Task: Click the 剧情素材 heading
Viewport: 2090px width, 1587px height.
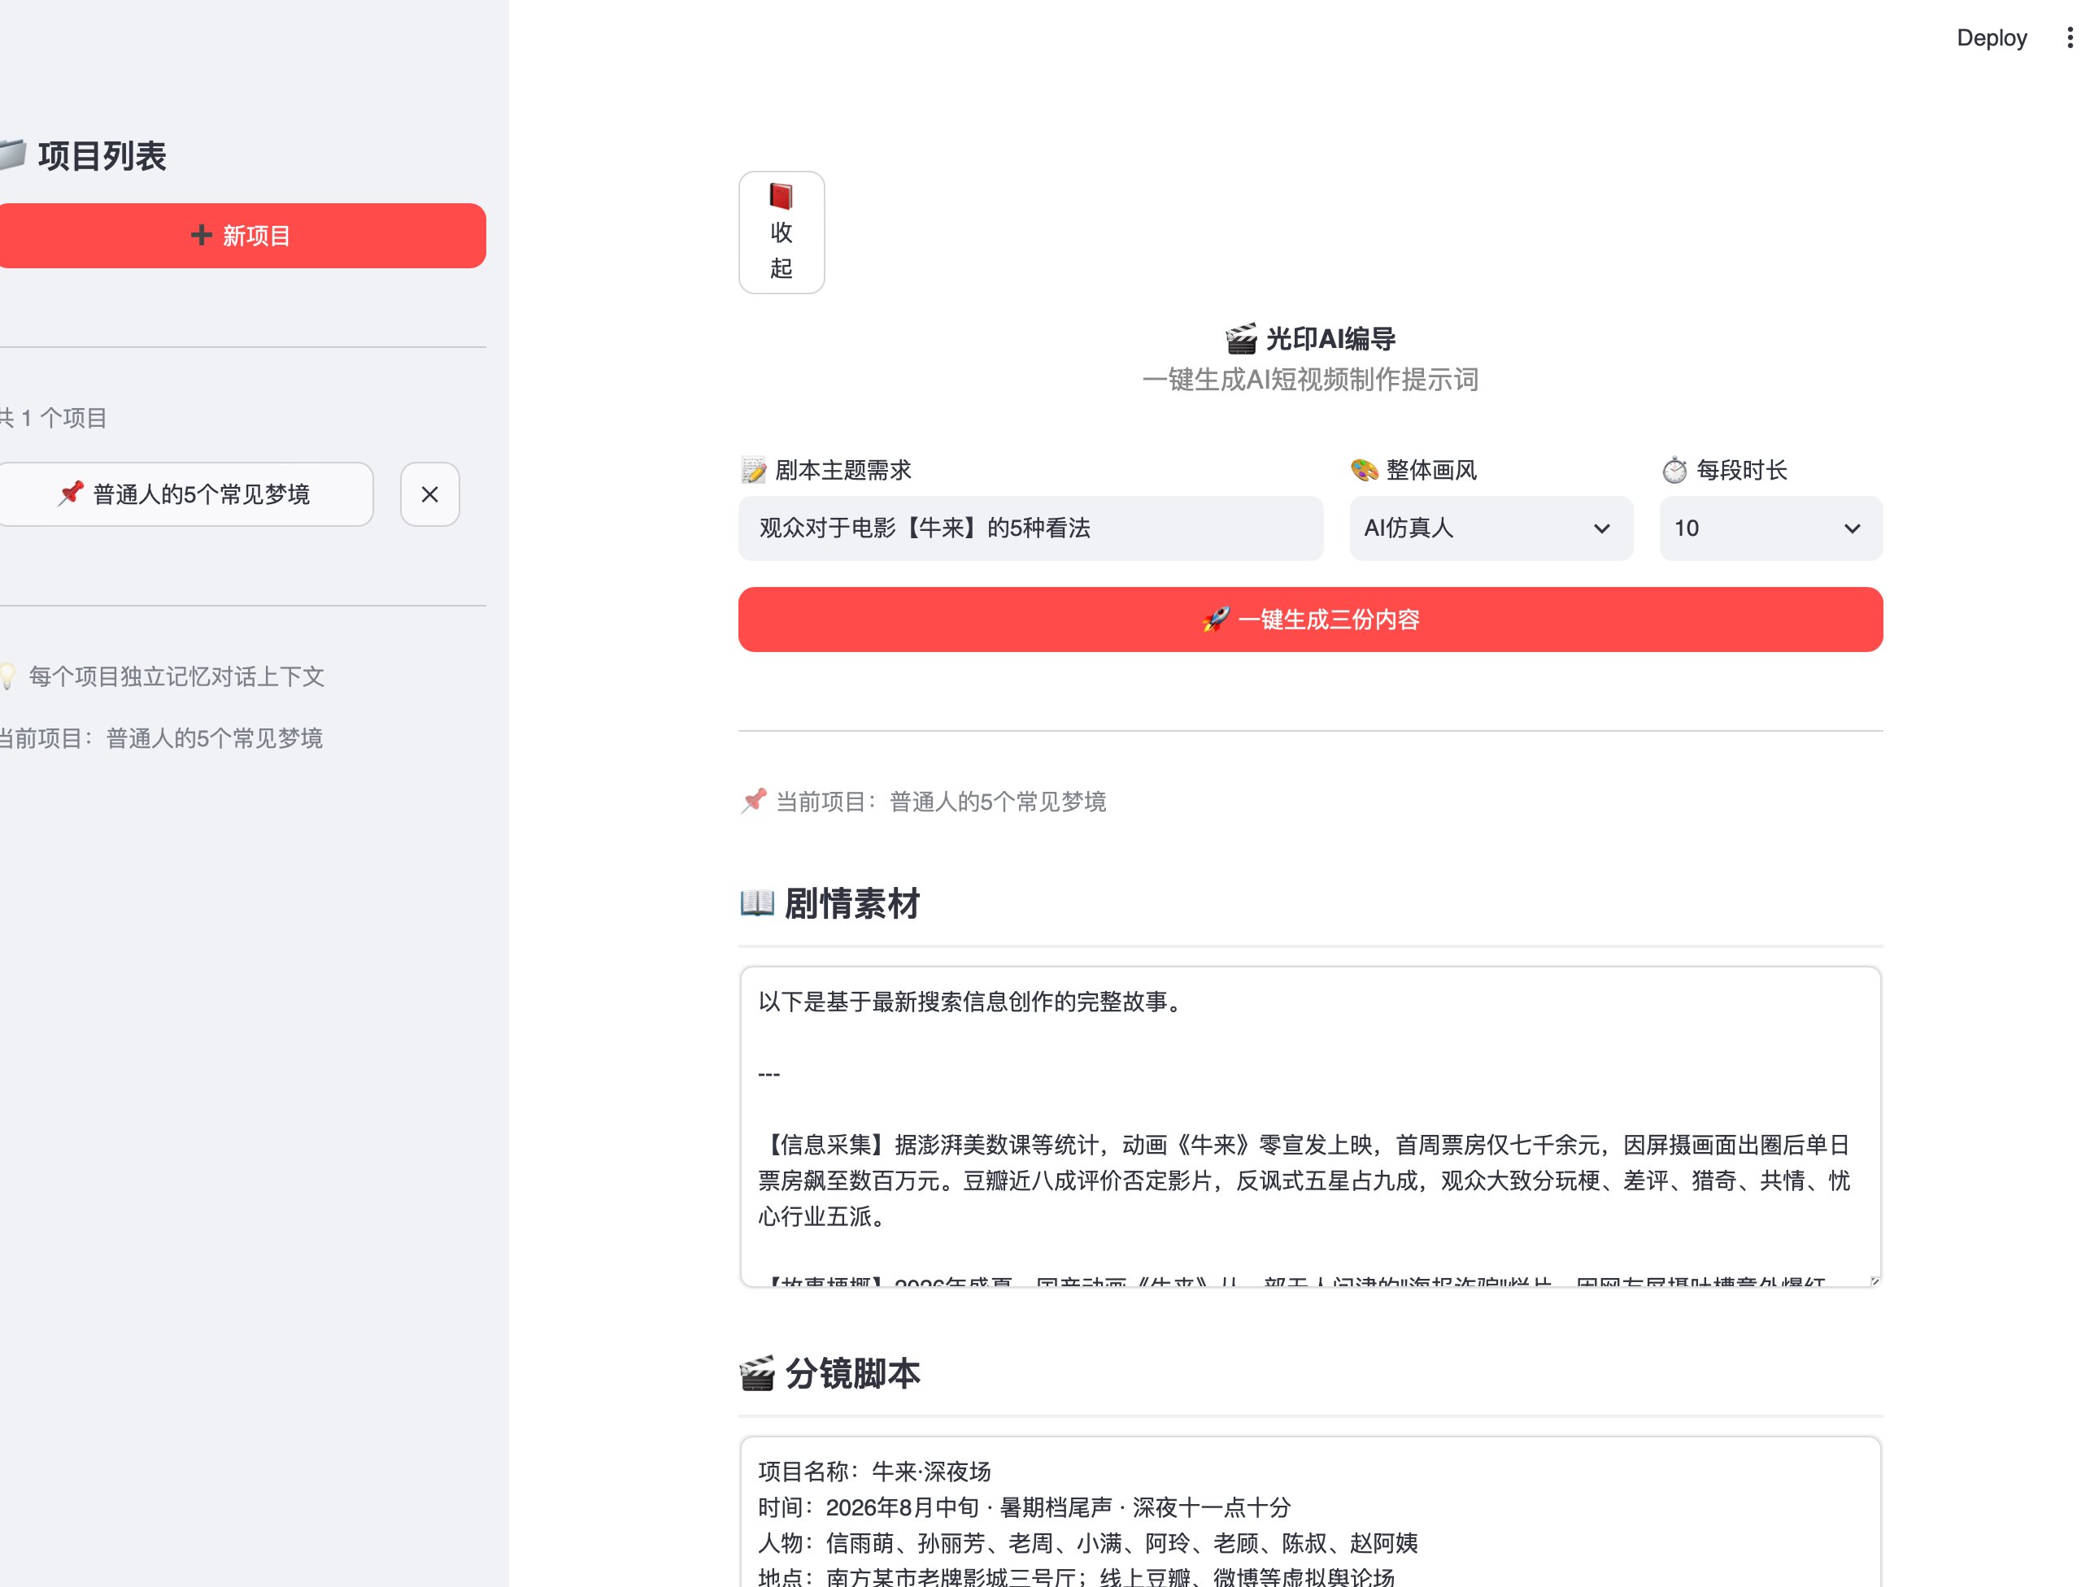Action: pyautogui.click(x=852, y=903)
